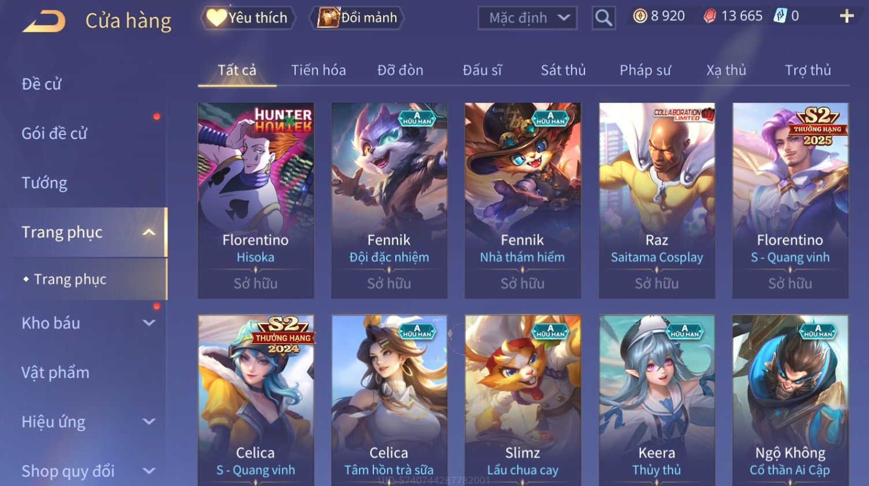This screenshot has width=869, height=486.
Task: Click the back arrow icon
Action: click(44, 21)
